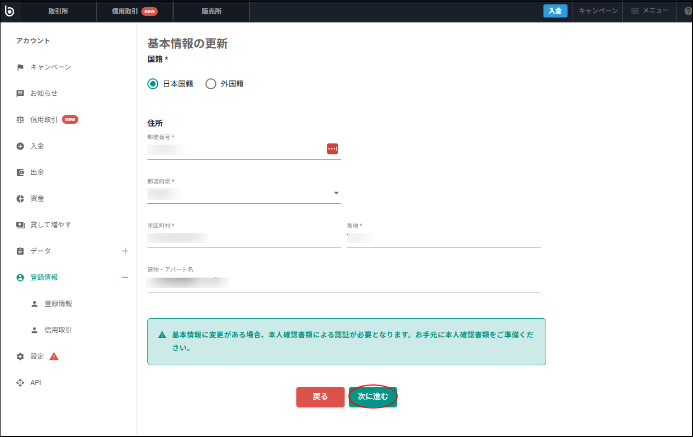Click the pie chart icon beside 資産

point(20,199)
